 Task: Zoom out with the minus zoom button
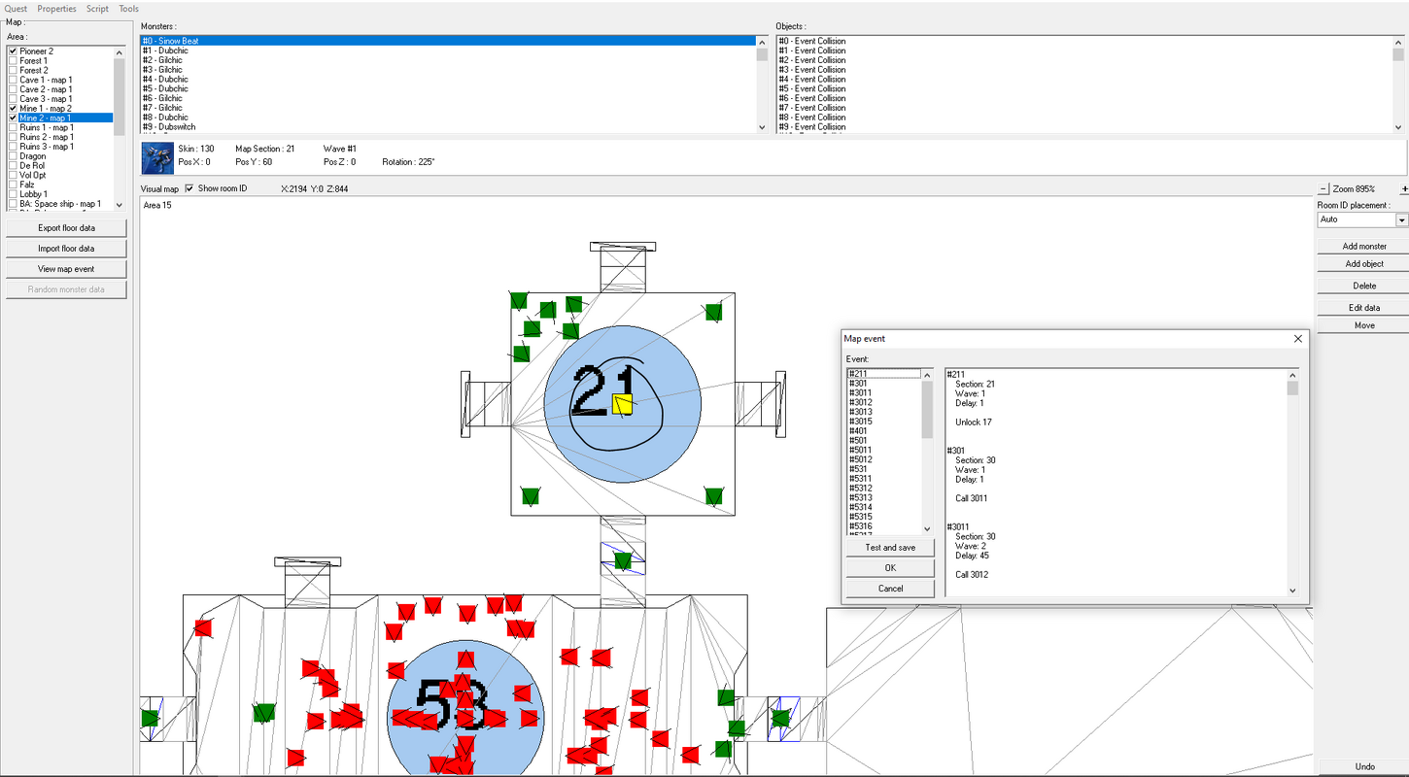[x=1323, y=188]
